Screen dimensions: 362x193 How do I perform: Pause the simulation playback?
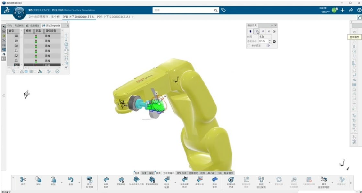point(256,31)
